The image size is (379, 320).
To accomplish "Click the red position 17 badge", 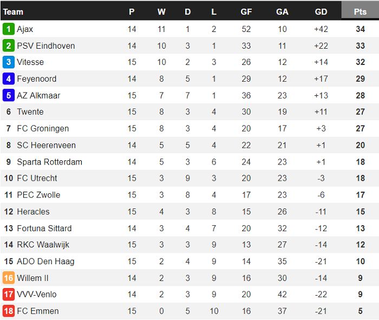I will click(x=8, y=295).
